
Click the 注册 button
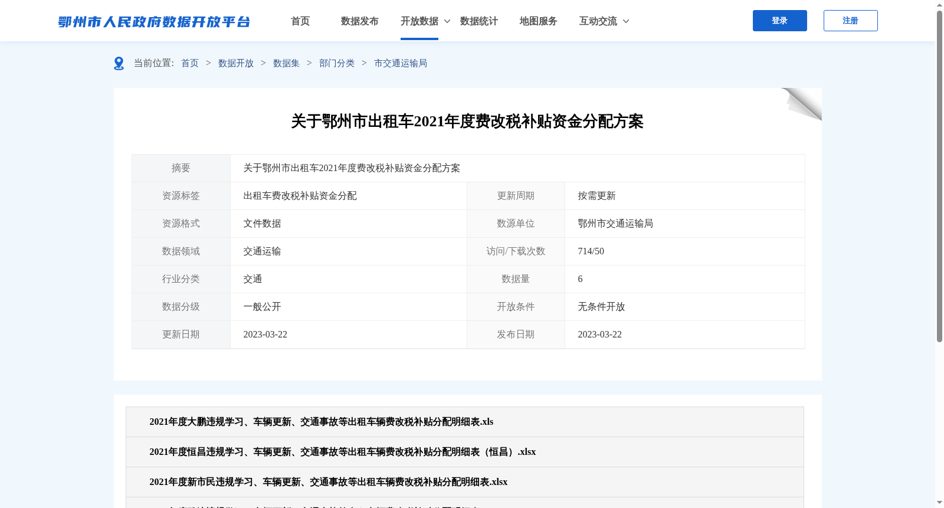[850, 21]
